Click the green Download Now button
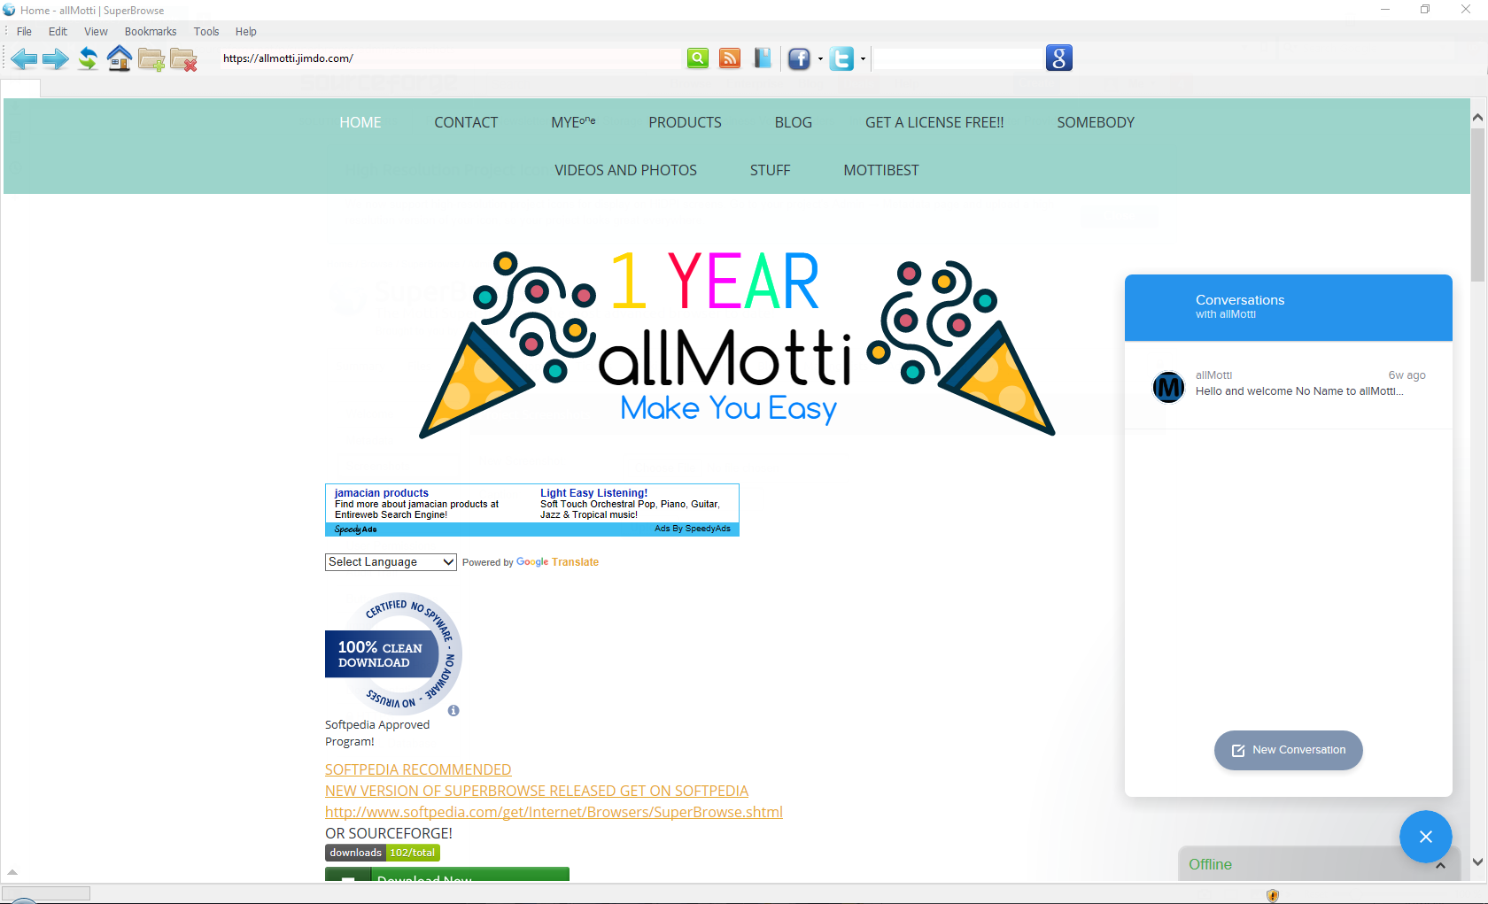 447,875
